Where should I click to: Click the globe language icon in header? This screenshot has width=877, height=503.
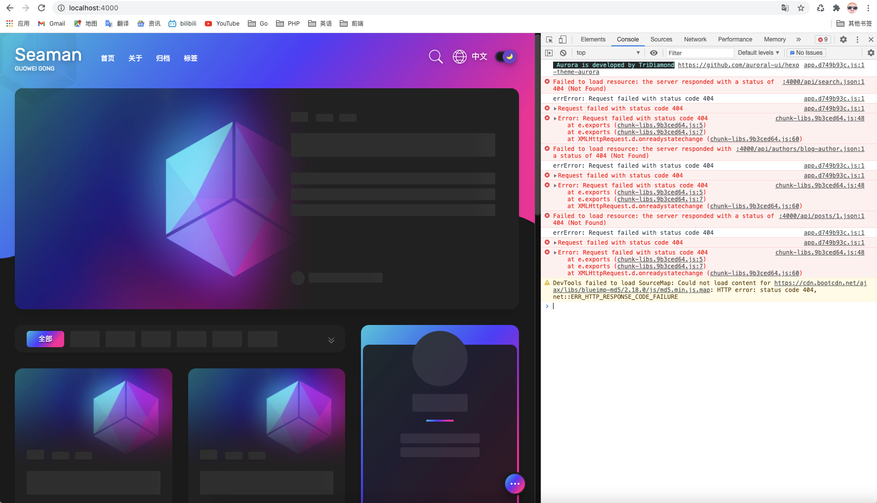459,57
